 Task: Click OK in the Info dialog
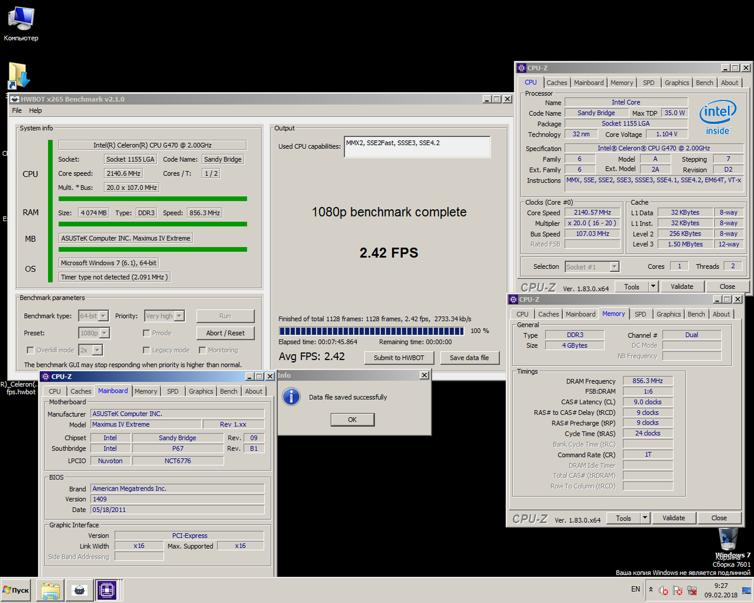(x=352, y=419)
